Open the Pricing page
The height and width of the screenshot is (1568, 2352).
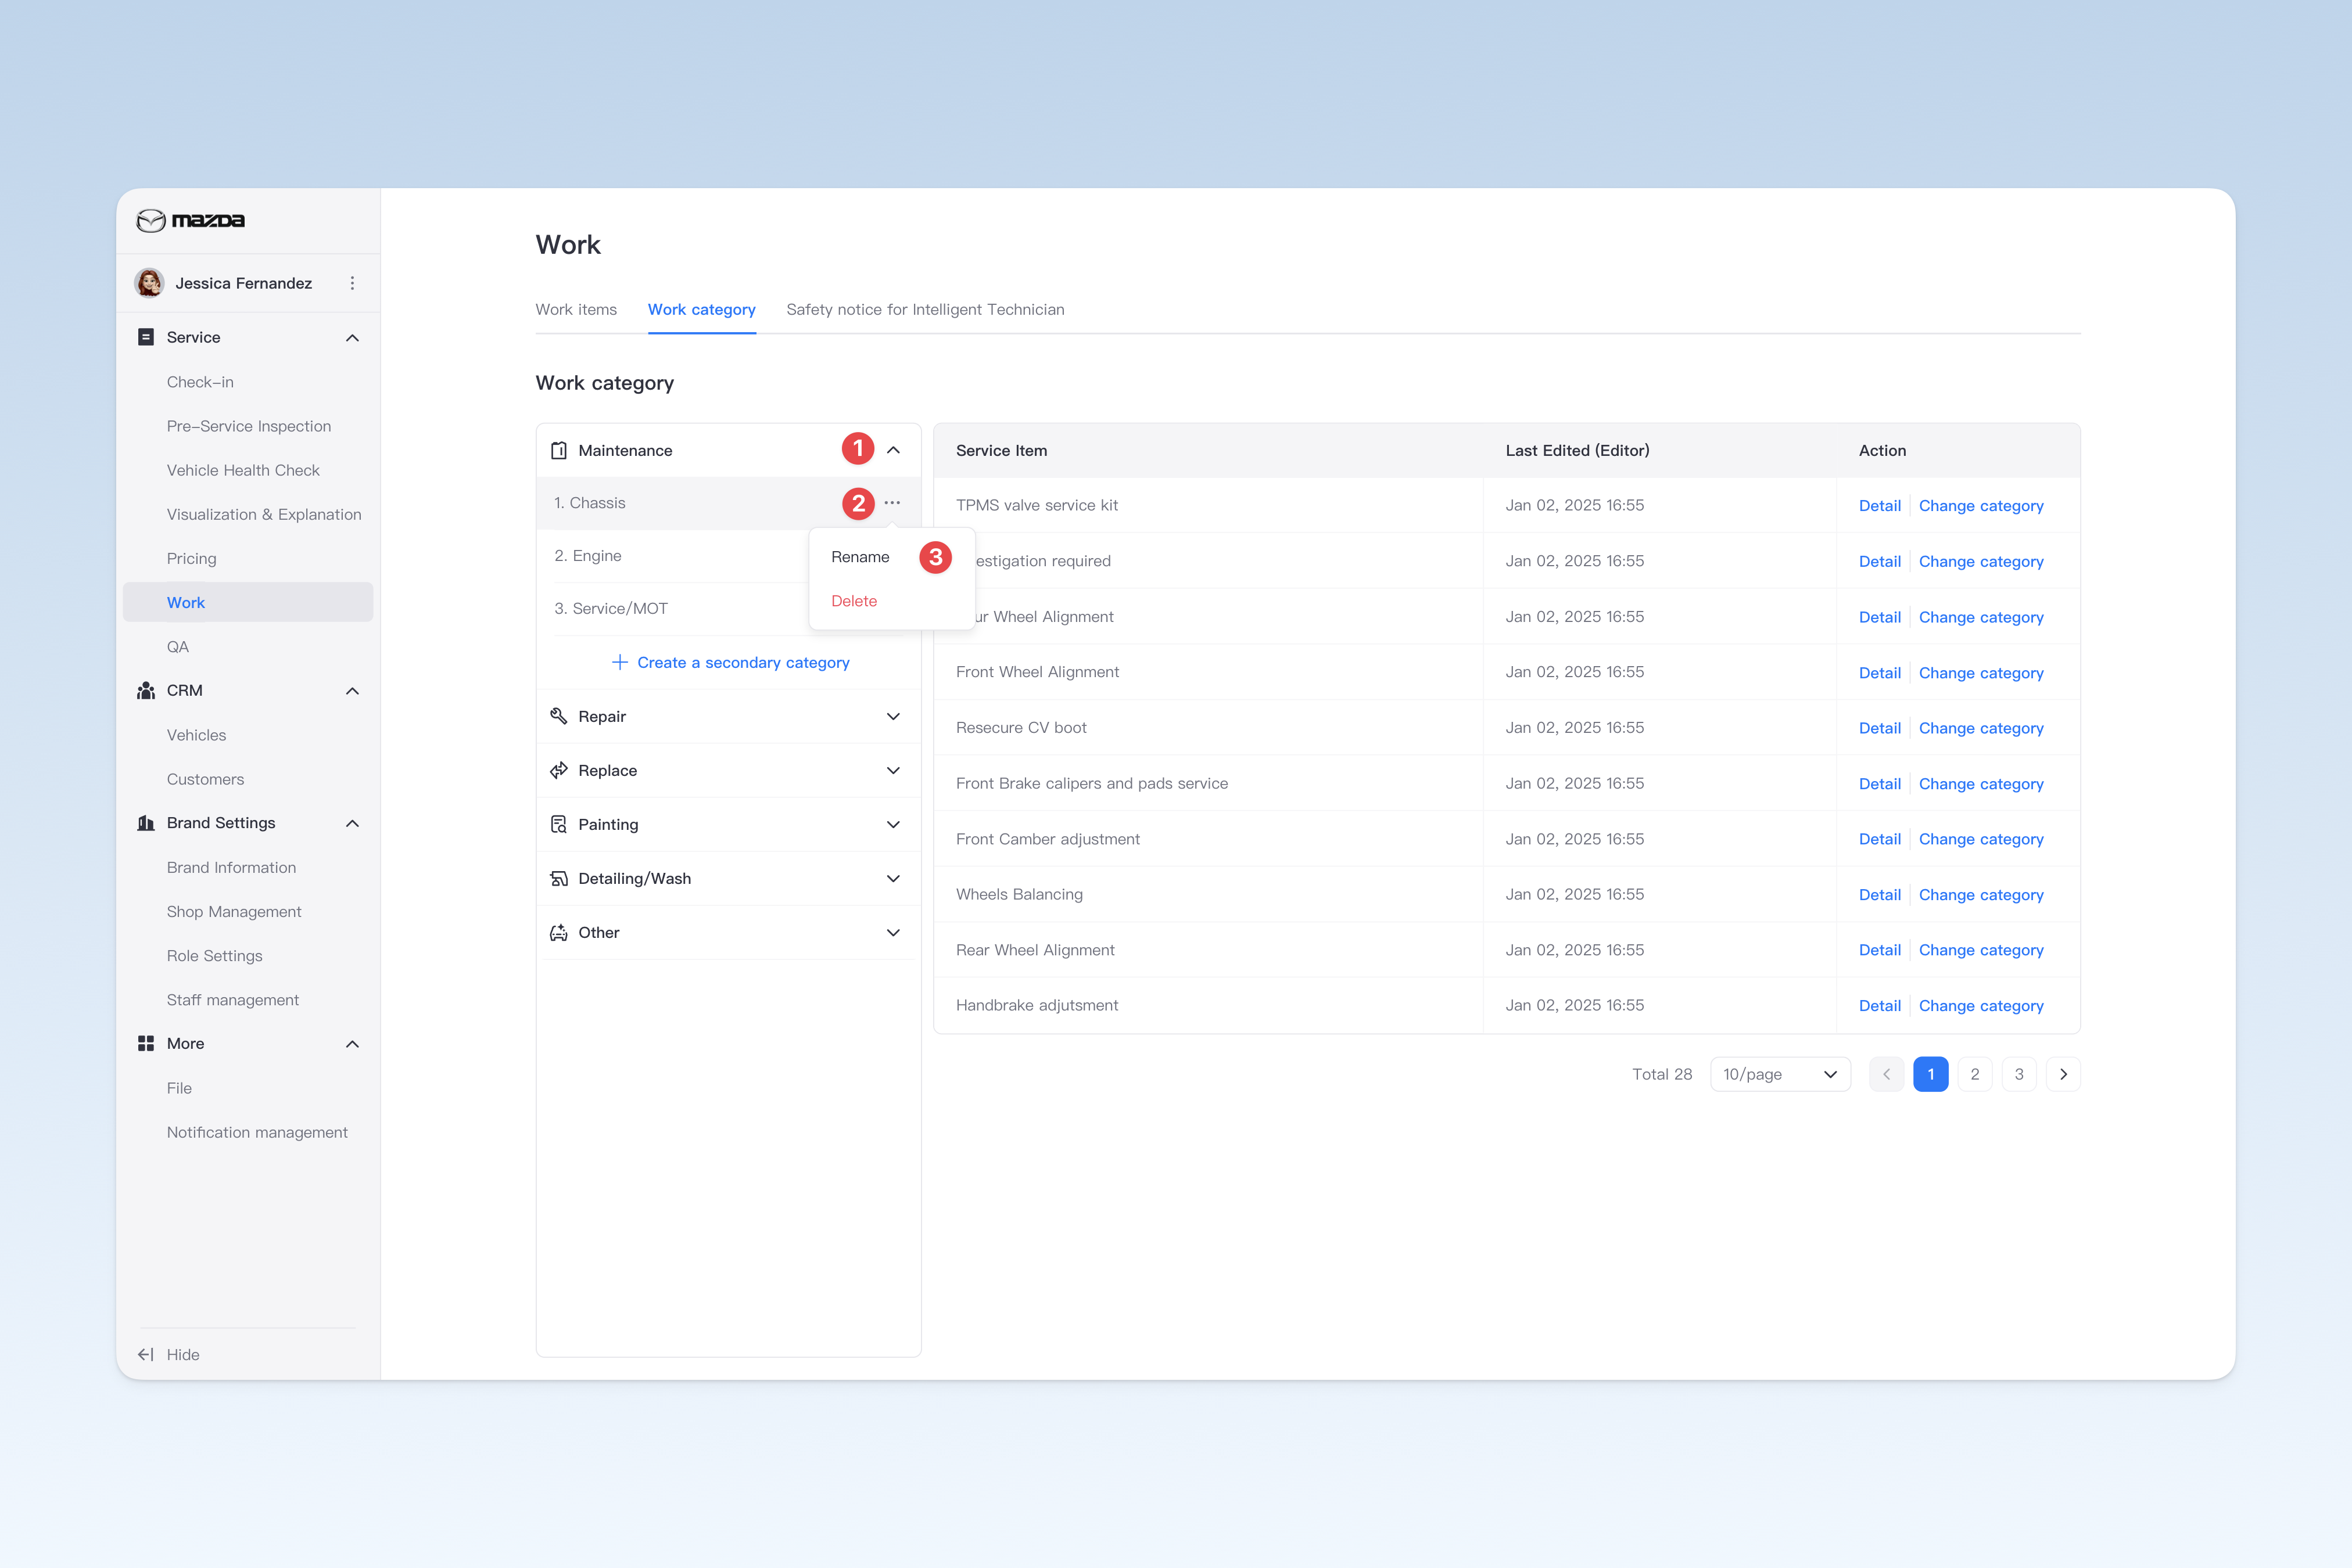point(191,558)
